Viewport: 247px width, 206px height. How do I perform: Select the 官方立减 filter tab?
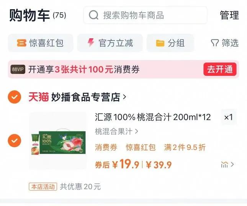(110, 43)
